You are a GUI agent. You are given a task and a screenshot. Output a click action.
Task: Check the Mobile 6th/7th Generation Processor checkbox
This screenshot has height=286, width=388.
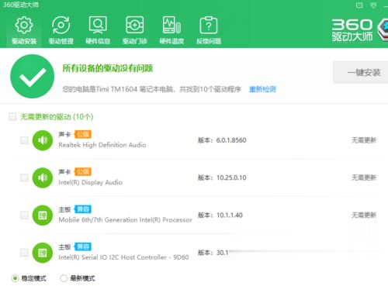24,215
